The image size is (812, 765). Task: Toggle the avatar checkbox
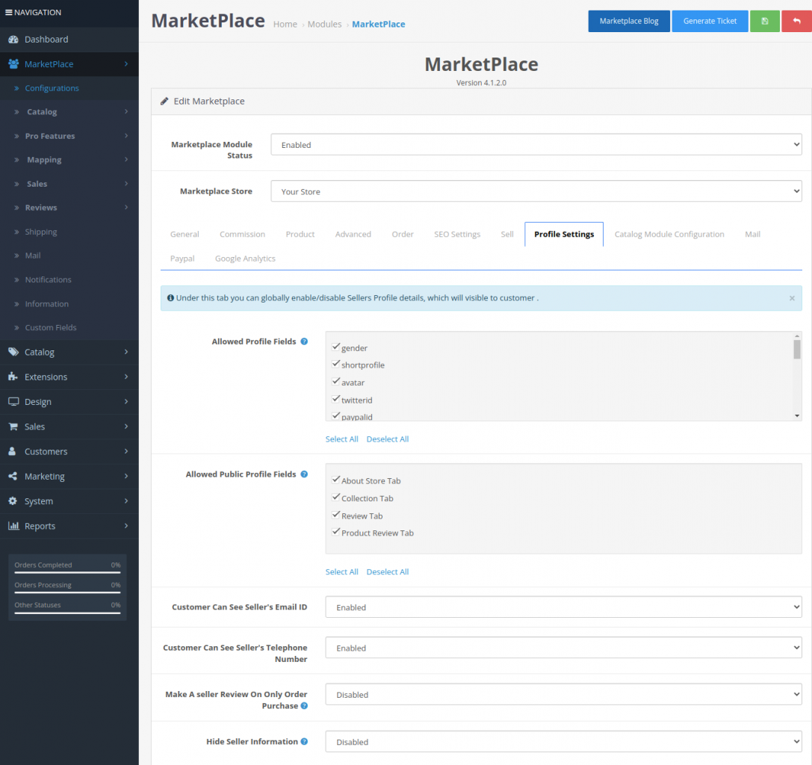[335, 381]
